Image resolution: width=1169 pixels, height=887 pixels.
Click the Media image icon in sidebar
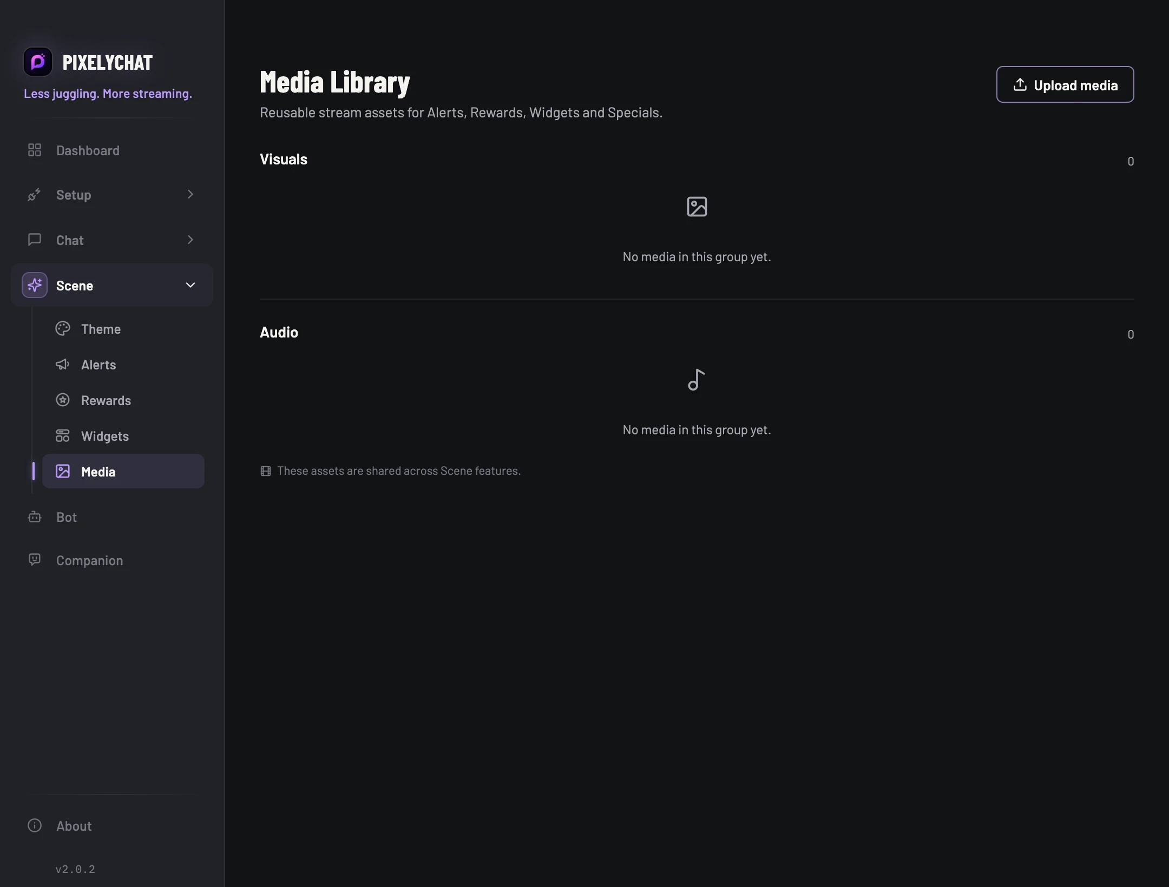63,471
